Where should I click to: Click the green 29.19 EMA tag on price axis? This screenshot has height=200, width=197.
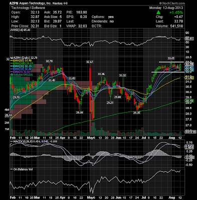point(189,100)
